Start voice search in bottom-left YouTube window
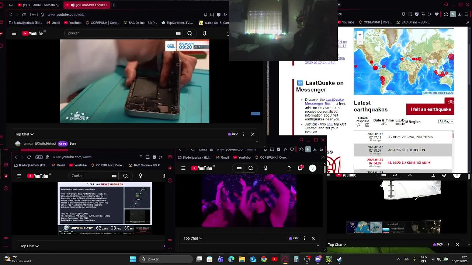This screenshot has height=265, width=472. (140, 176)
